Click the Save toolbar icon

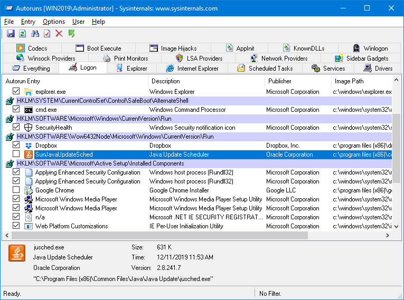(x=11, y=34)
